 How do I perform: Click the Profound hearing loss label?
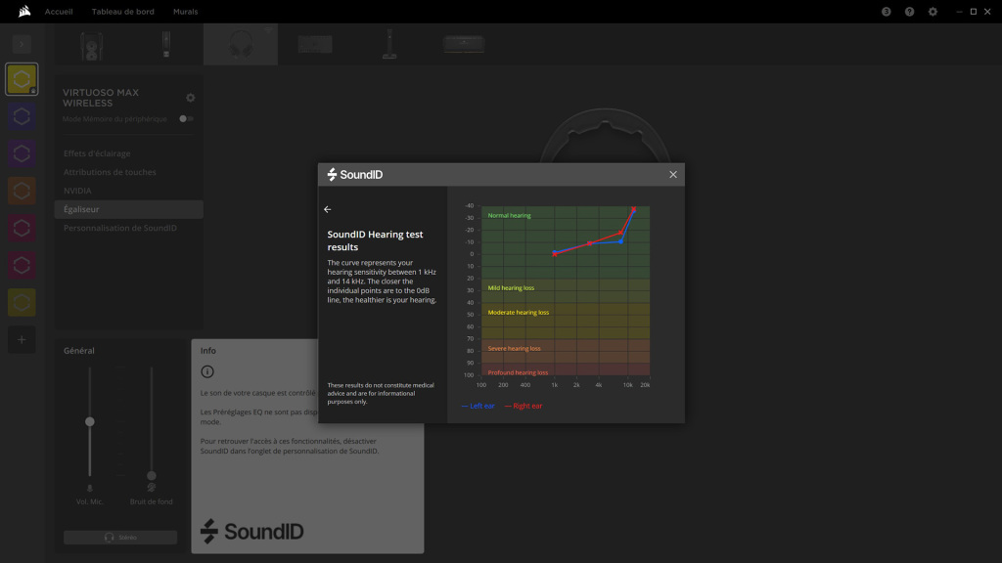(x=518, y=372)
